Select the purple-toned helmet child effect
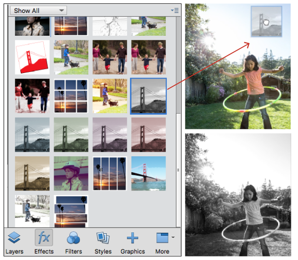Viewport: 298px width, 260px height. [71, 173]
